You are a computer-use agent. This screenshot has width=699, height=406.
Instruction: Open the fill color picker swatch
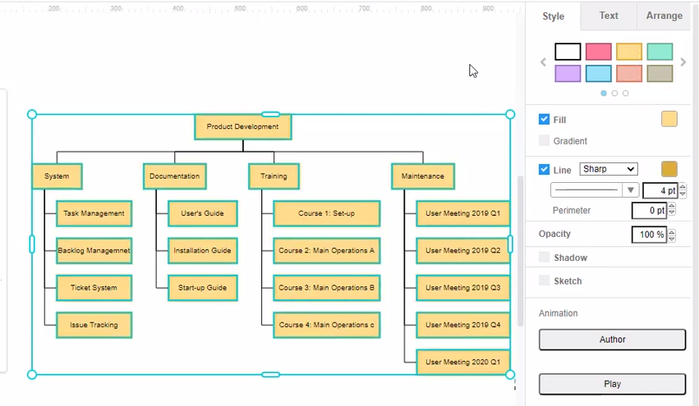tap(669, 120)
